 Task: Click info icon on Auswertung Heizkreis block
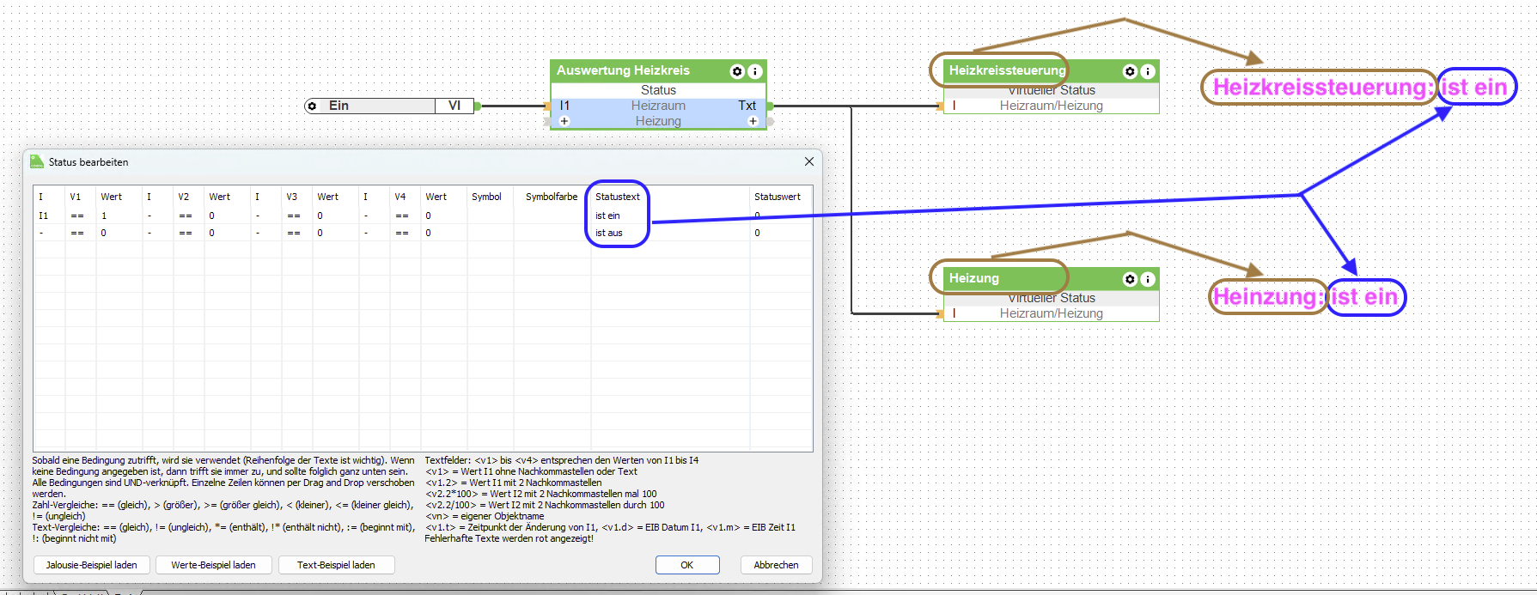[x=754, y=71]
